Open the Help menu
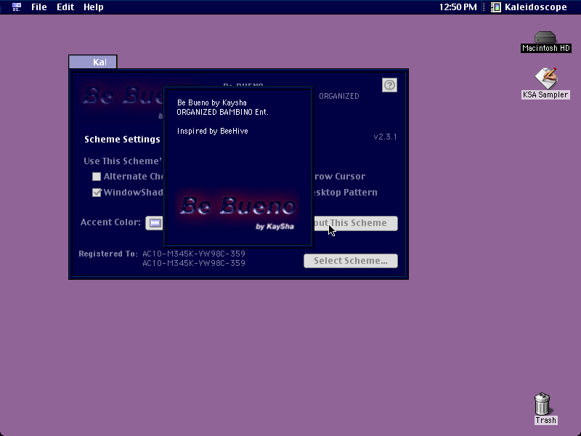 (x=94, y=7)
